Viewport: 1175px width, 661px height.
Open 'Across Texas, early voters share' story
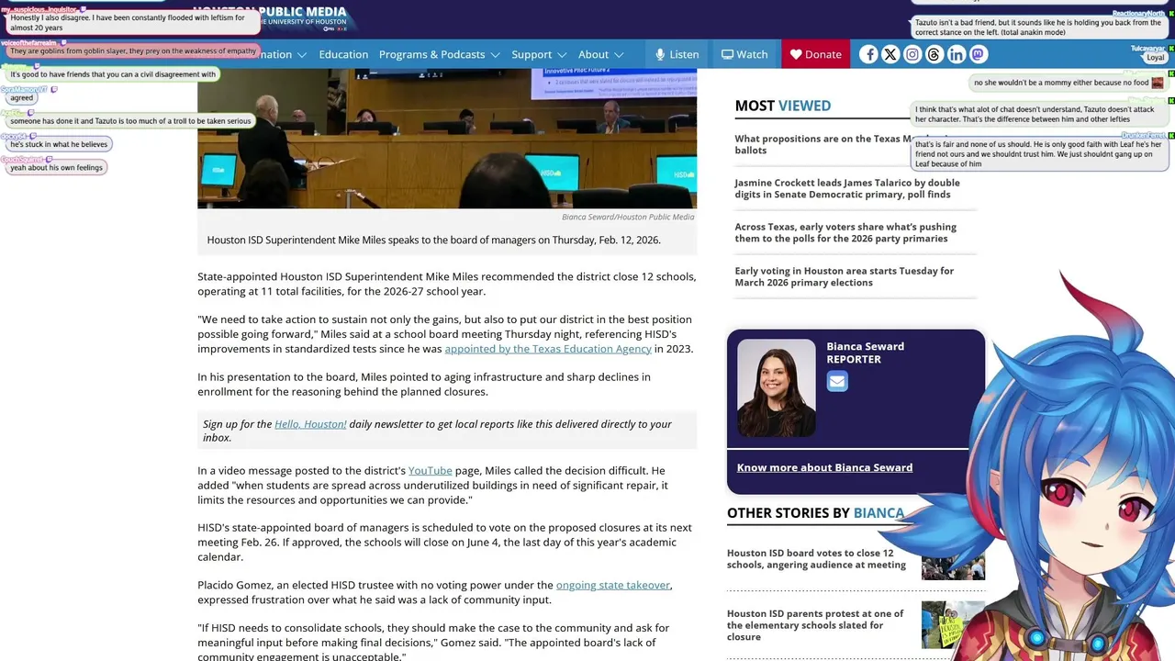point(845,232)
